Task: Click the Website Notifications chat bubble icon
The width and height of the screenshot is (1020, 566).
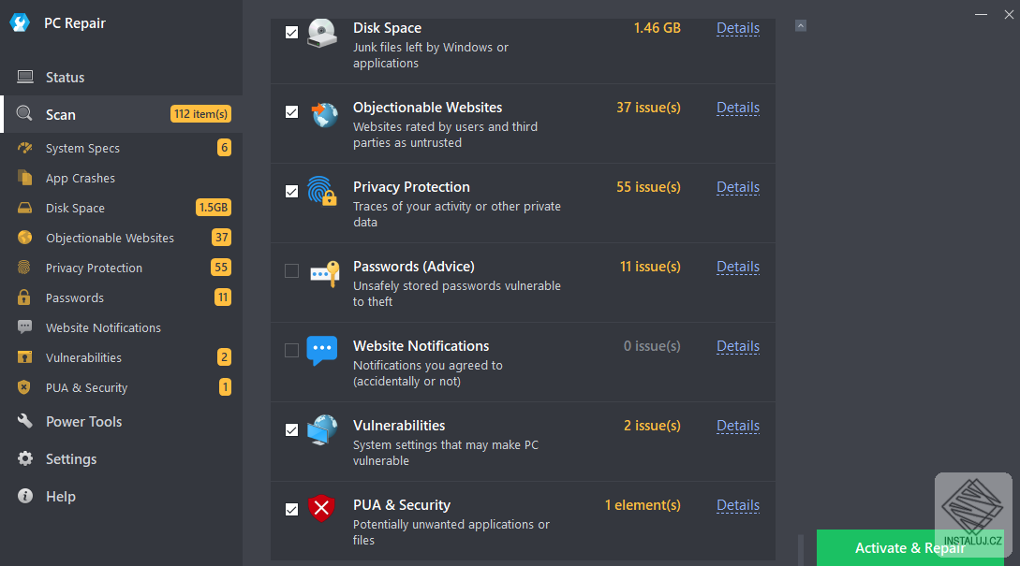Action: pos(322,351)
